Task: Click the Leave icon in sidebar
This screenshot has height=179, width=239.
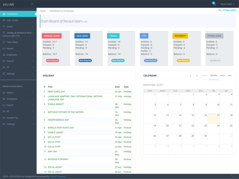Action: [4, 27]
